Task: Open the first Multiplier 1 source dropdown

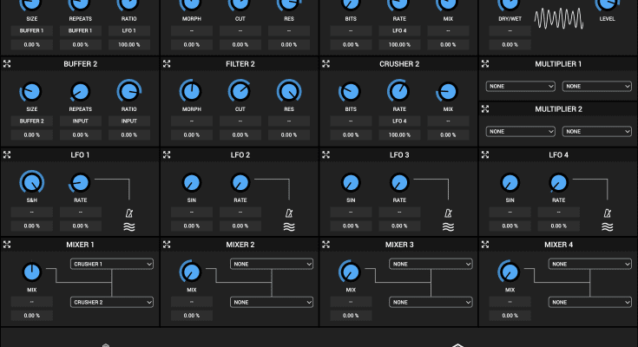Action: 520,86
